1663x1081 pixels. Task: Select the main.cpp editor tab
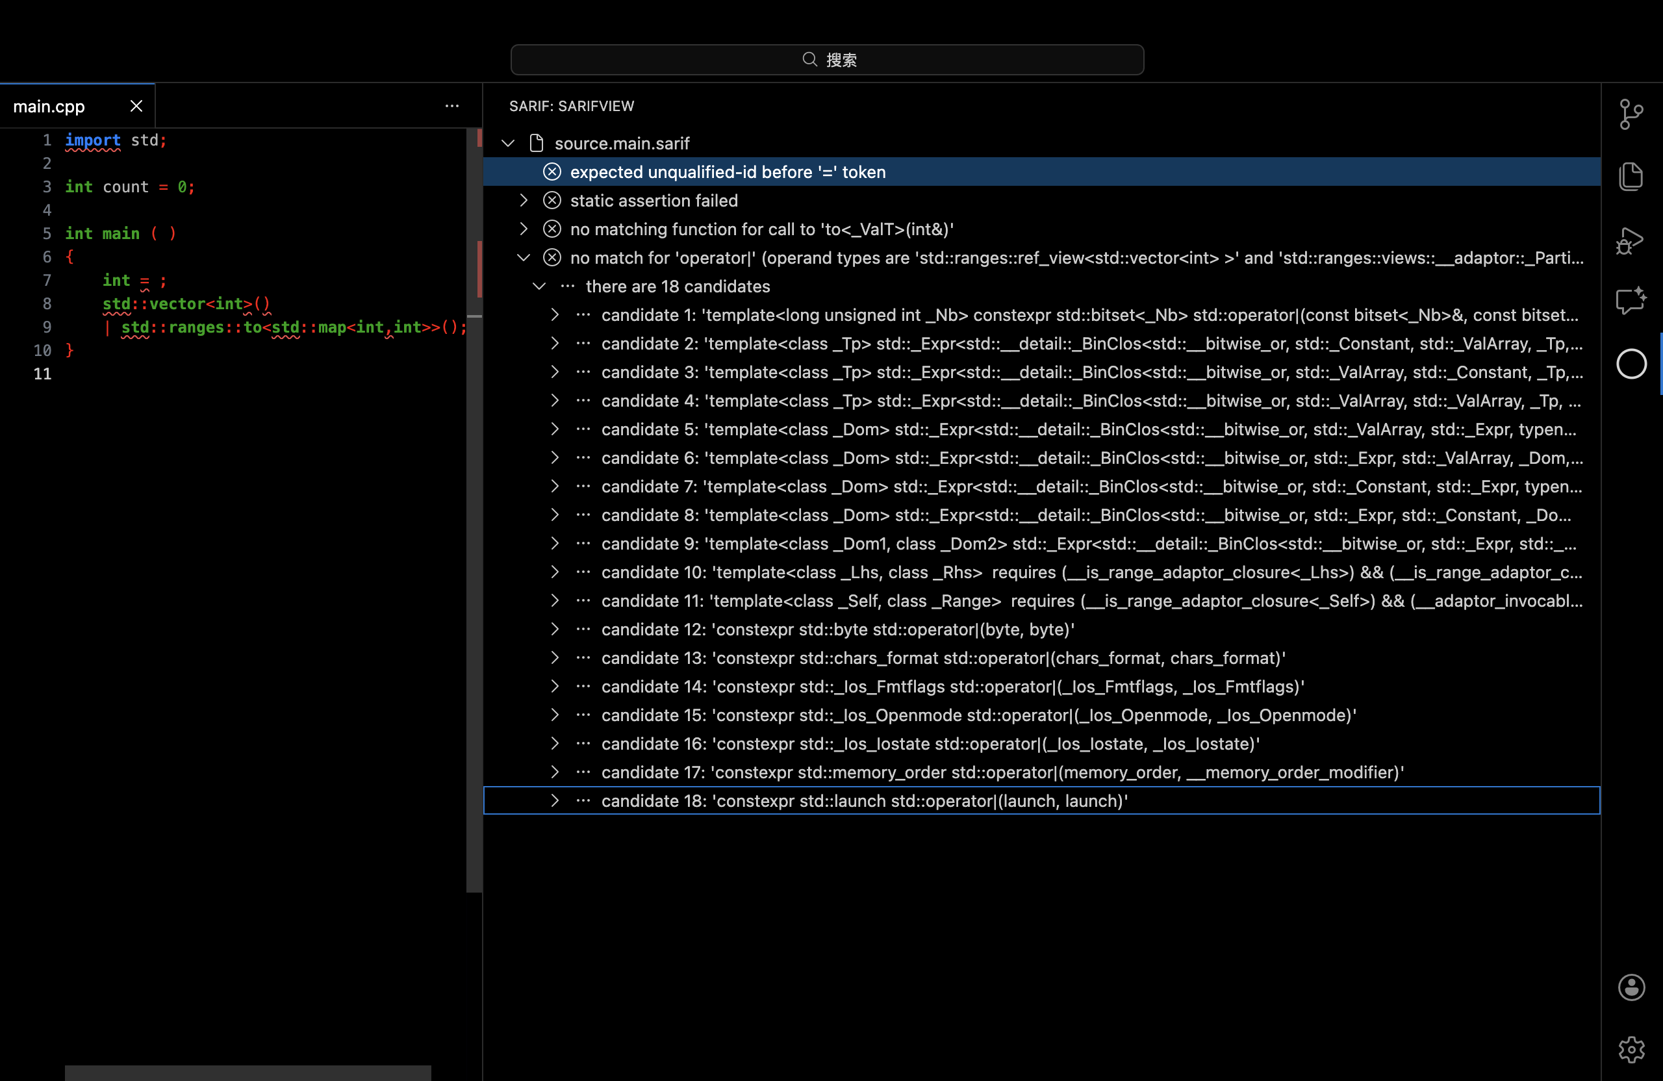point(49,106)
